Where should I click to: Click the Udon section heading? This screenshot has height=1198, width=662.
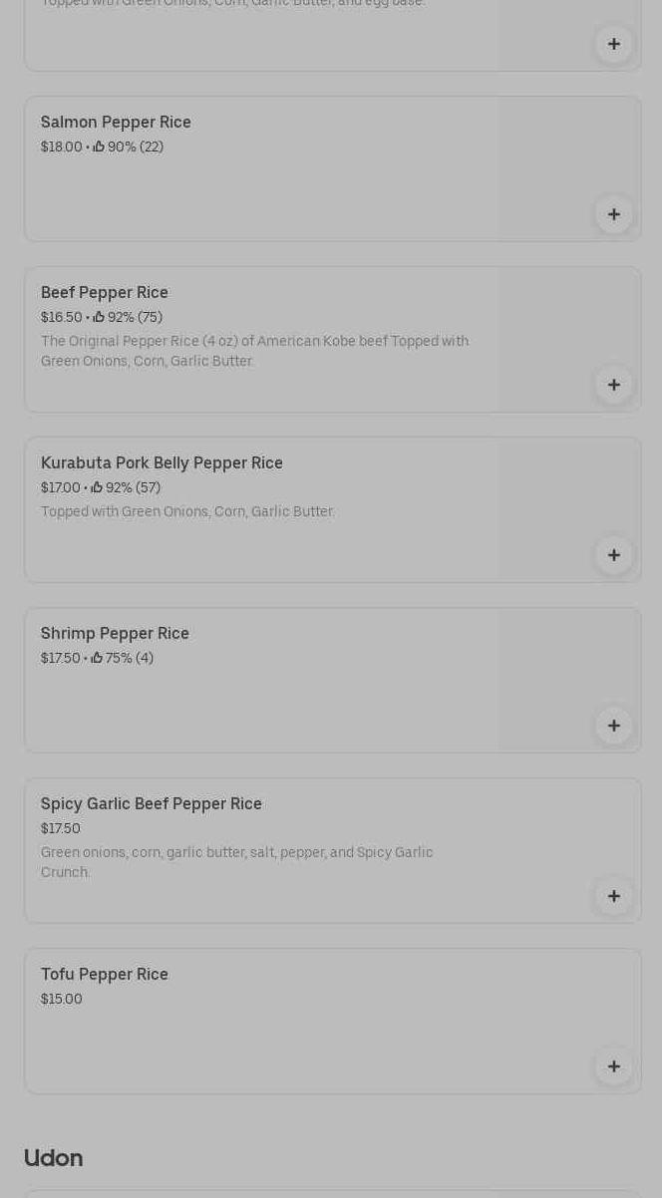pyautogui.click(x=54, y=1158)
